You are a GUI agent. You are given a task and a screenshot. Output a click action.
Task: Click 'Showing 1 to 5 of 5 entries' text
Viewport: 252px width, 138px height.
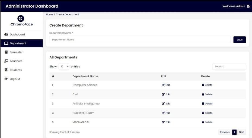click(65, 132)
